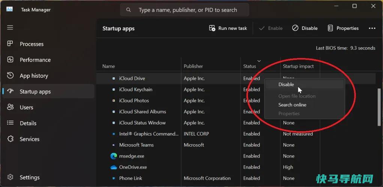
Task: Click the msedge.exe Edge icon
Action: tap(114, 156)
